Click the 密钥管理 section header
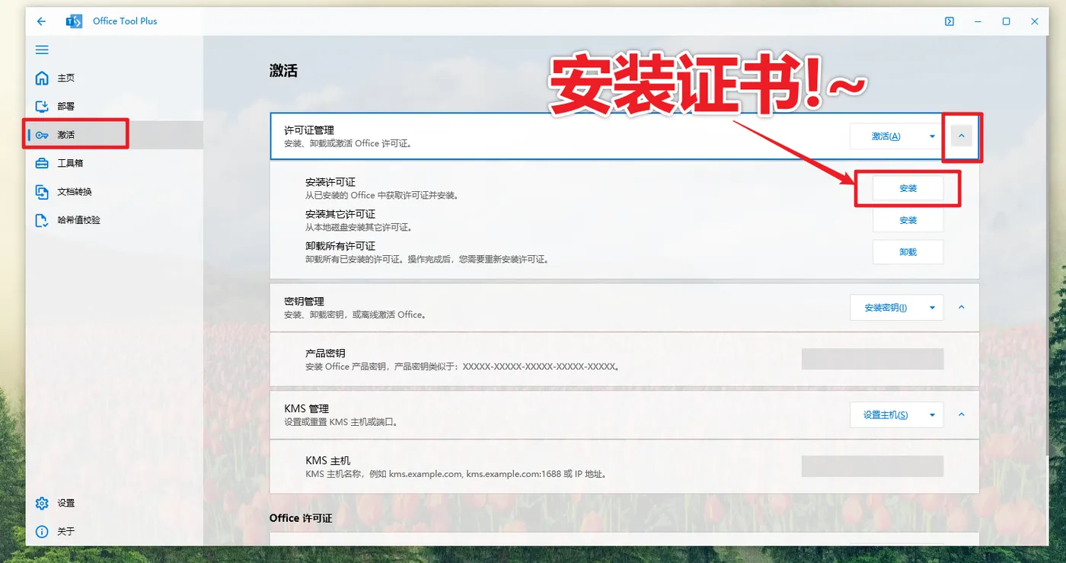The width and height of the screenshot is (1066, 563). [x=624, y=308]
